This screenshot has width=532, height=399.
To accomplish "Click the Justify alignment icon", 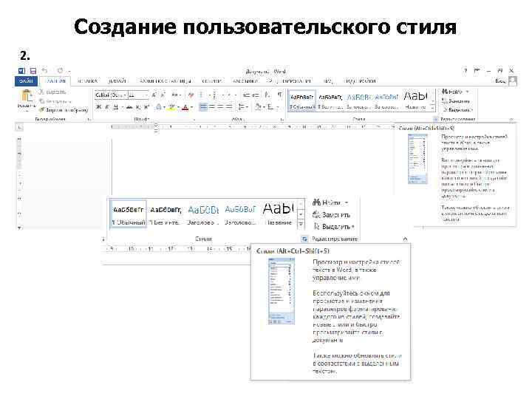I will tap(229, 107).
